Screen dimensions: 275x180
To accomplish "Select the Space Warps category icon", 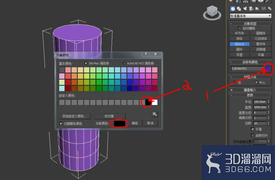I will point(263,8).
